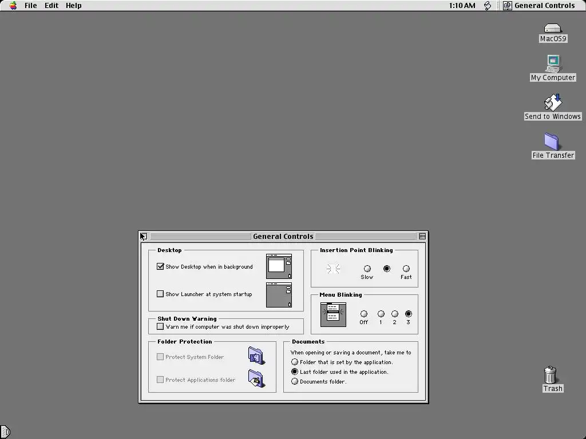Open the File menu
The image size is (586, 439).
[x=31, y=6]
